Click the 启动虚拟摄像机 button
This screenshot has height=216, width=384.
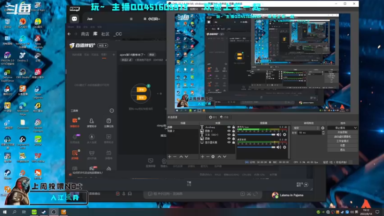pos(342,137)
